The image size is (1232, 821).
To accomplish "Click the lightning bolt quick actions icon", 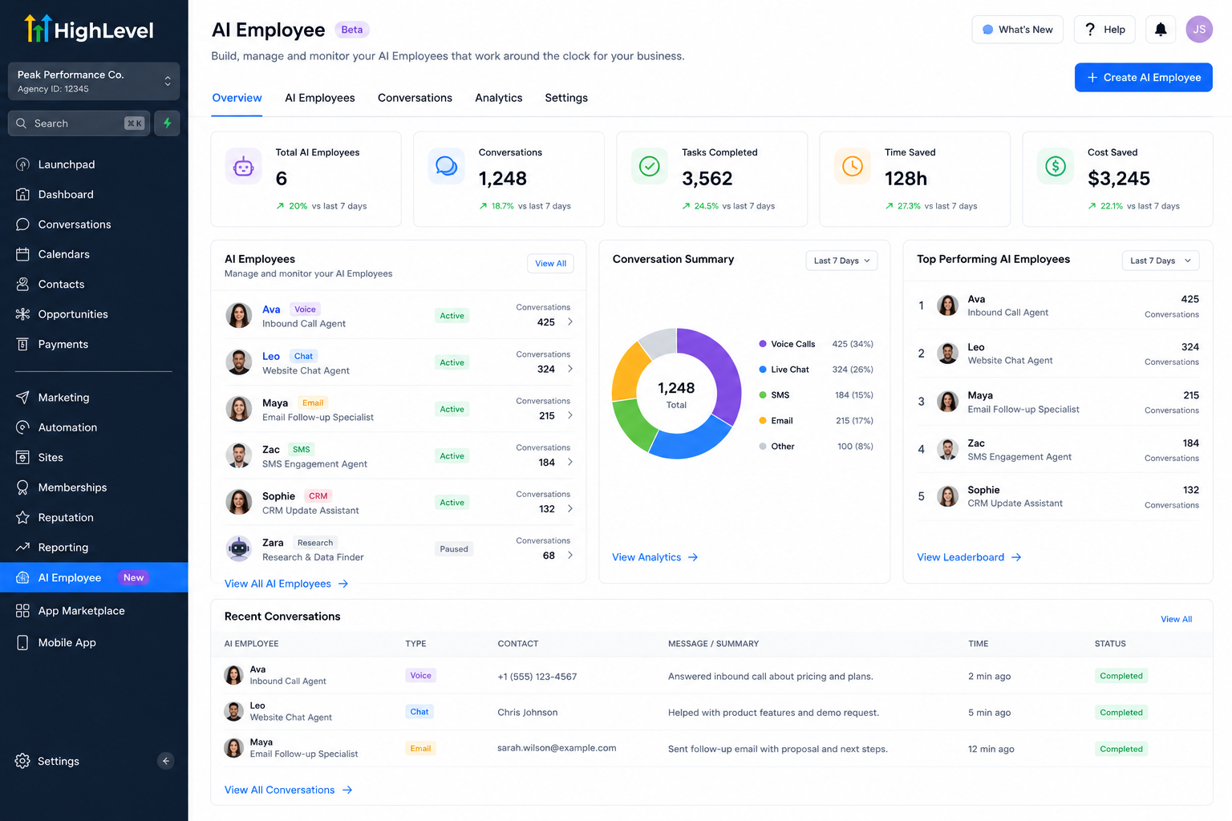I will pyautogui.click(x=167, y=123).
